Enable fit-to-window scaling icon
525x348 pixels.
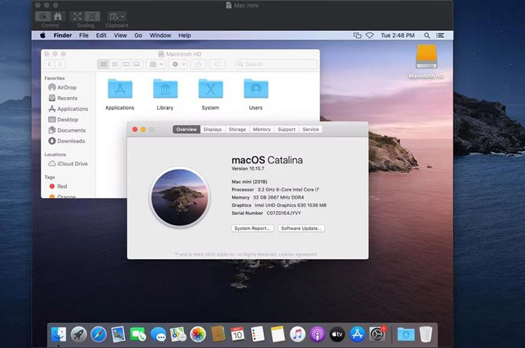[77, 16]
